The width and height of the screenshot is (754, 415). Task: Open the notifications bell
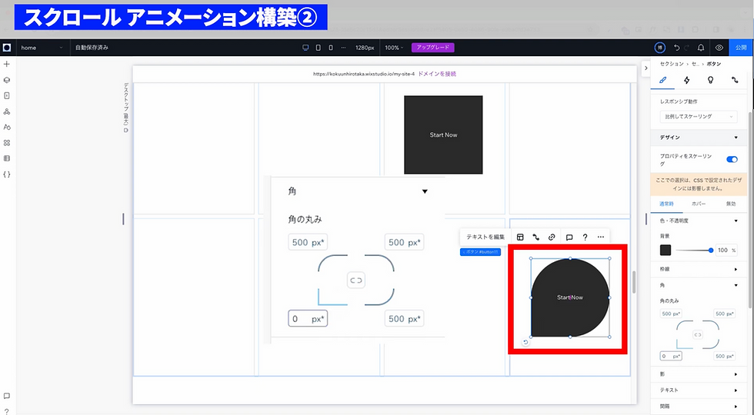tap(701, 48)
